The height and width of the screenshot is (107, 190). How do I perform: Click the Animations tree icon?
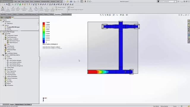5,85
